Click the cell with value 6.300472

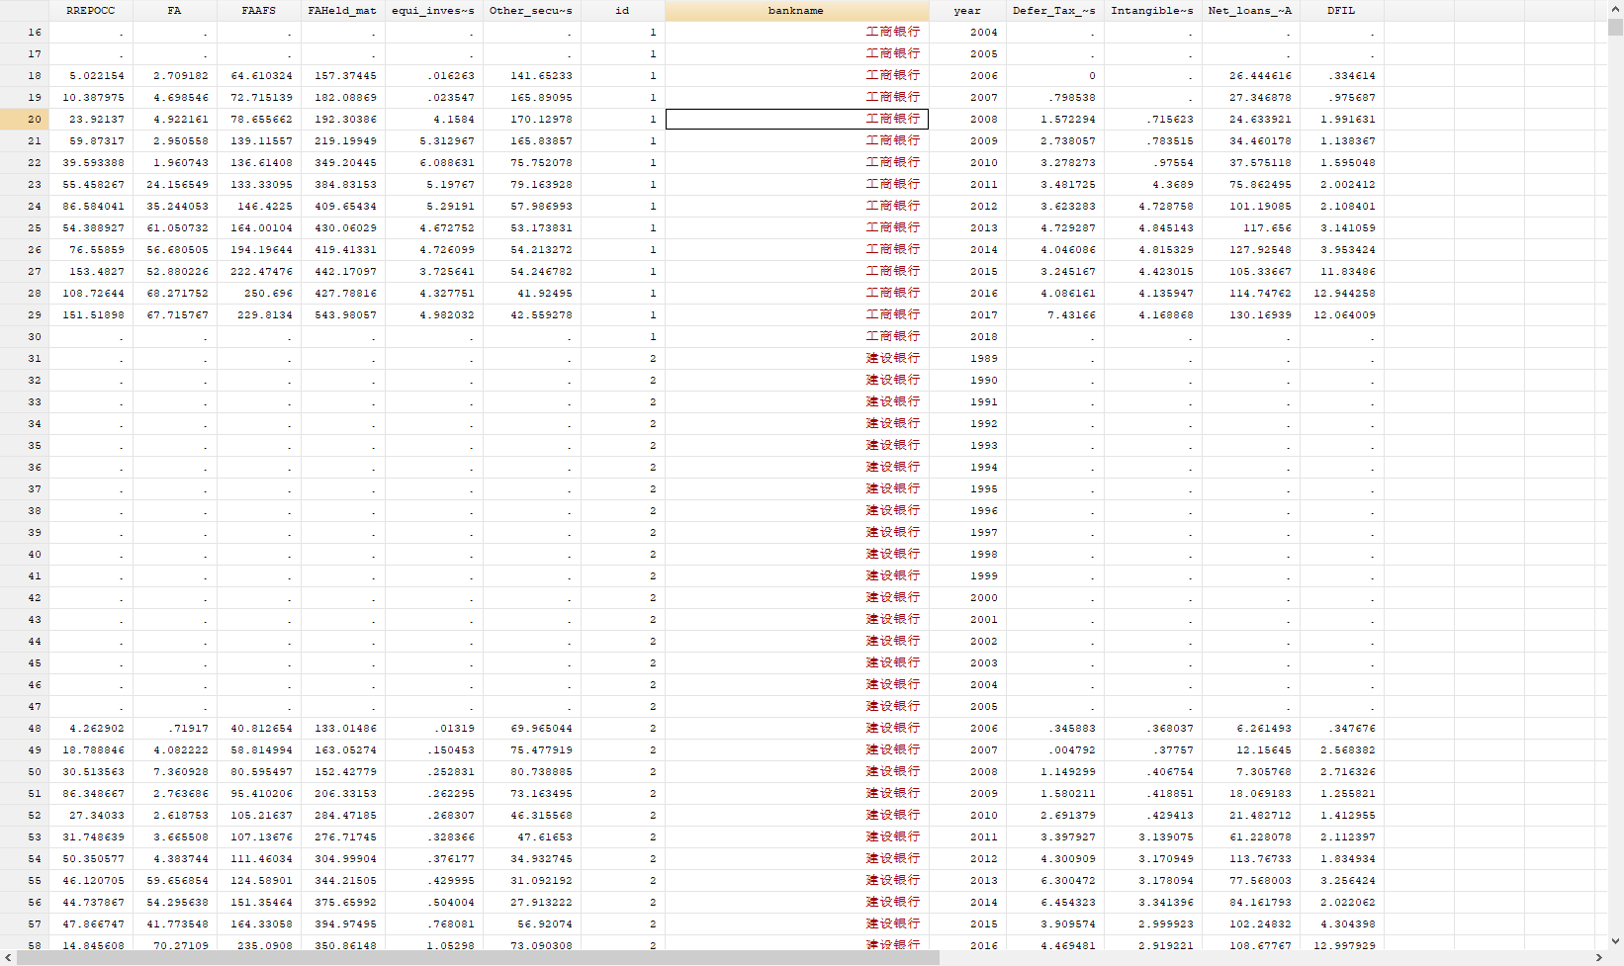pyautogui.click(x=1054, y=881)
